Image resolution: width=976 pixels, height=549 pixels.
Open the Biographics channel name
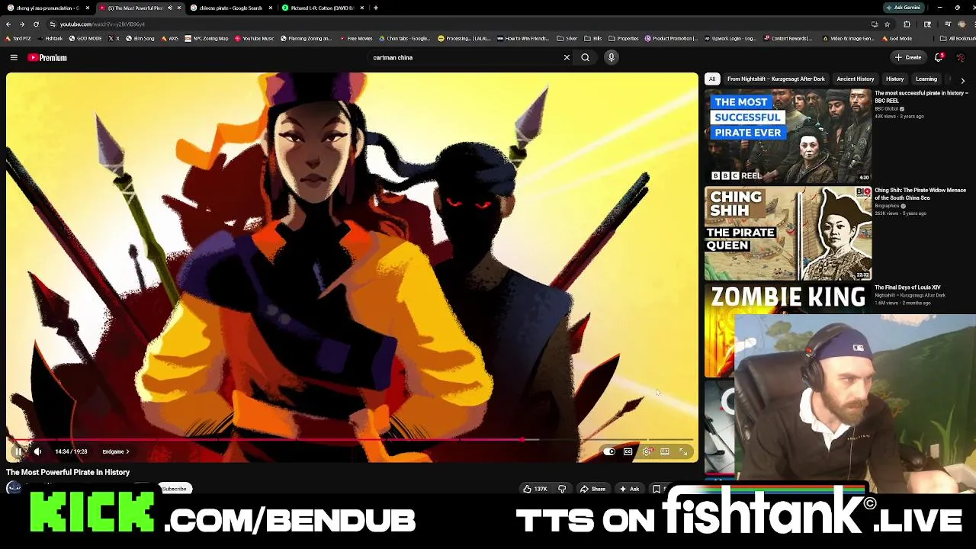click(887, 206)
